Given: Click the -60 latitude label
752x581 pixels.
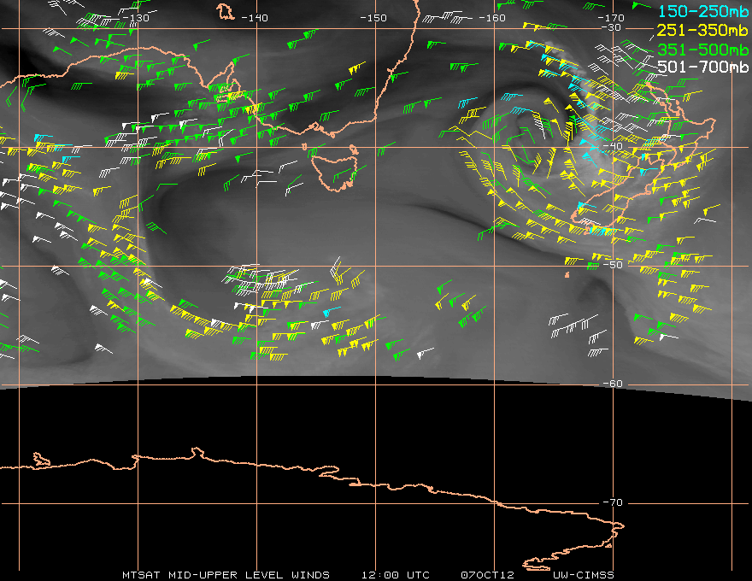Looking at the screenshot, I should pos(613,384).
